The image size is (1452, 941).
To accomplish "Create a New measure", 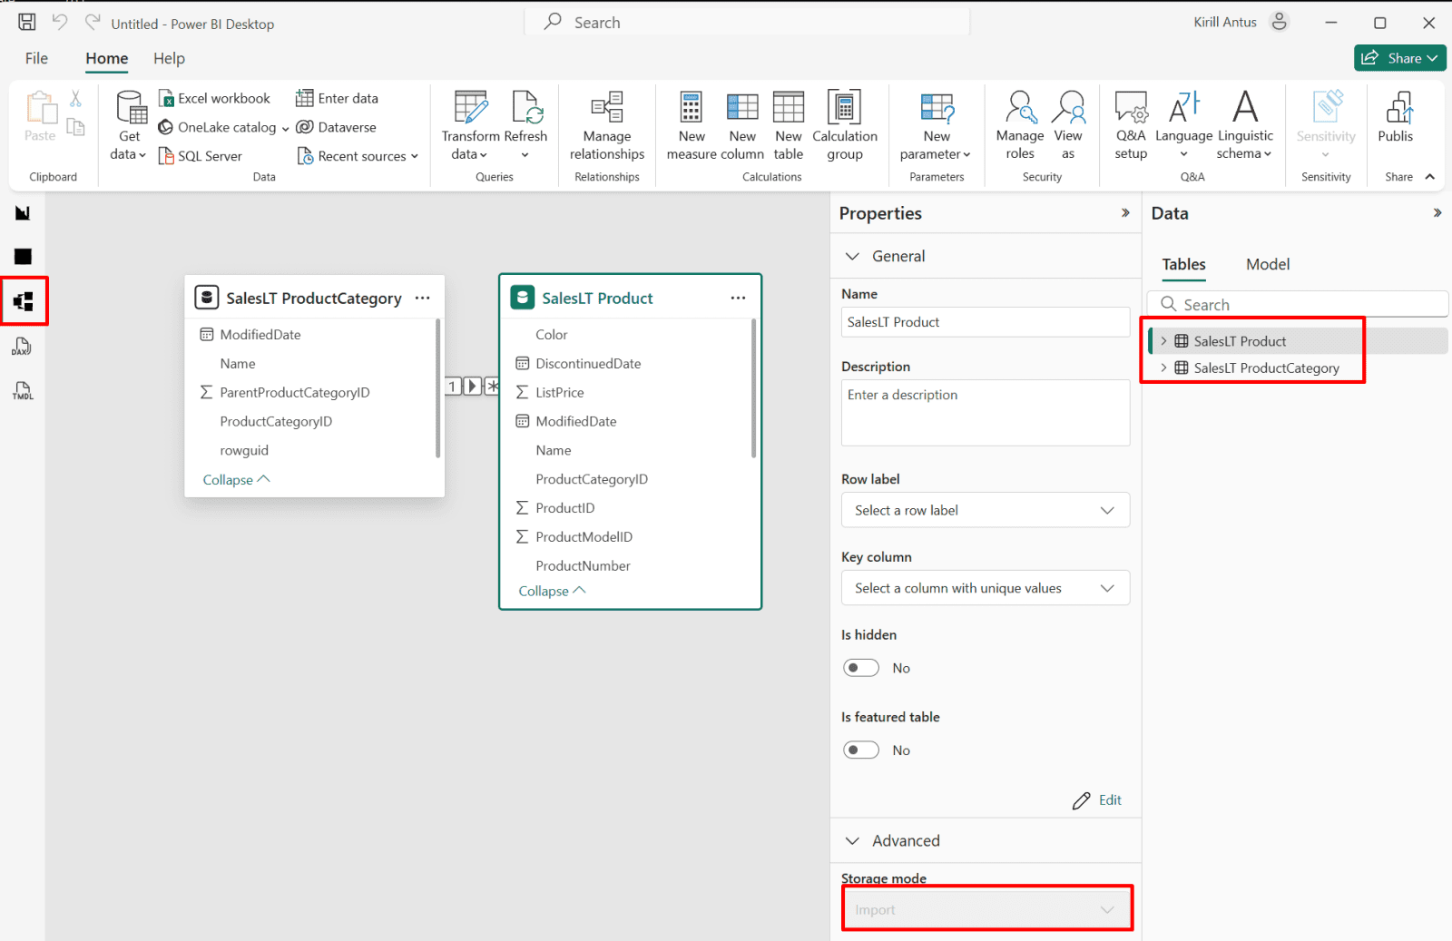I will (x=692, y=108).
